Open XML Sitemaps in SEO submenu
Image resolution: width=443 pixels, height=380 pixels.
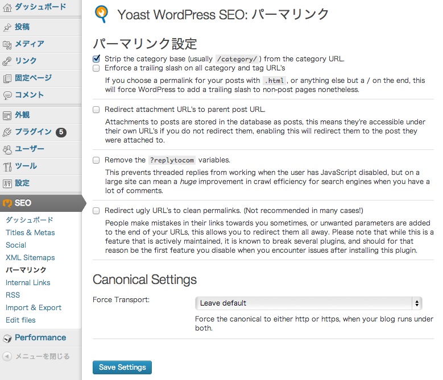tap(30, 257)
